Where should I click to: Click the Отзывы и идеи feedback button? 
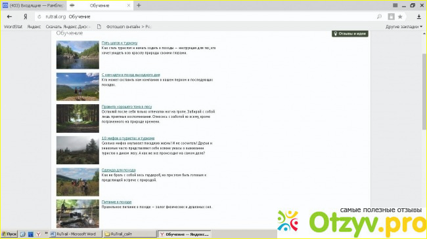click(350, 33)
